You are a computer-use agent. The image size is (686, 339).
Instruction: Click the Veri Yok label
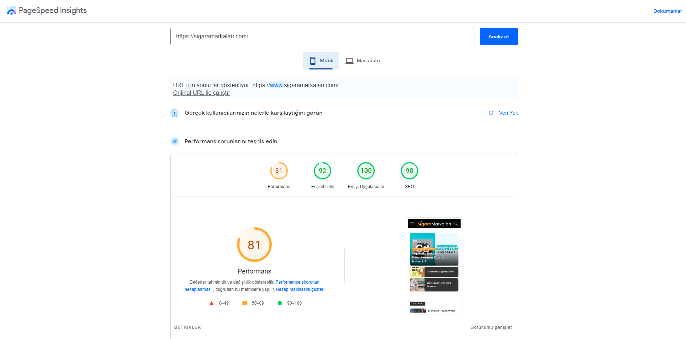[x=508, y=113]
